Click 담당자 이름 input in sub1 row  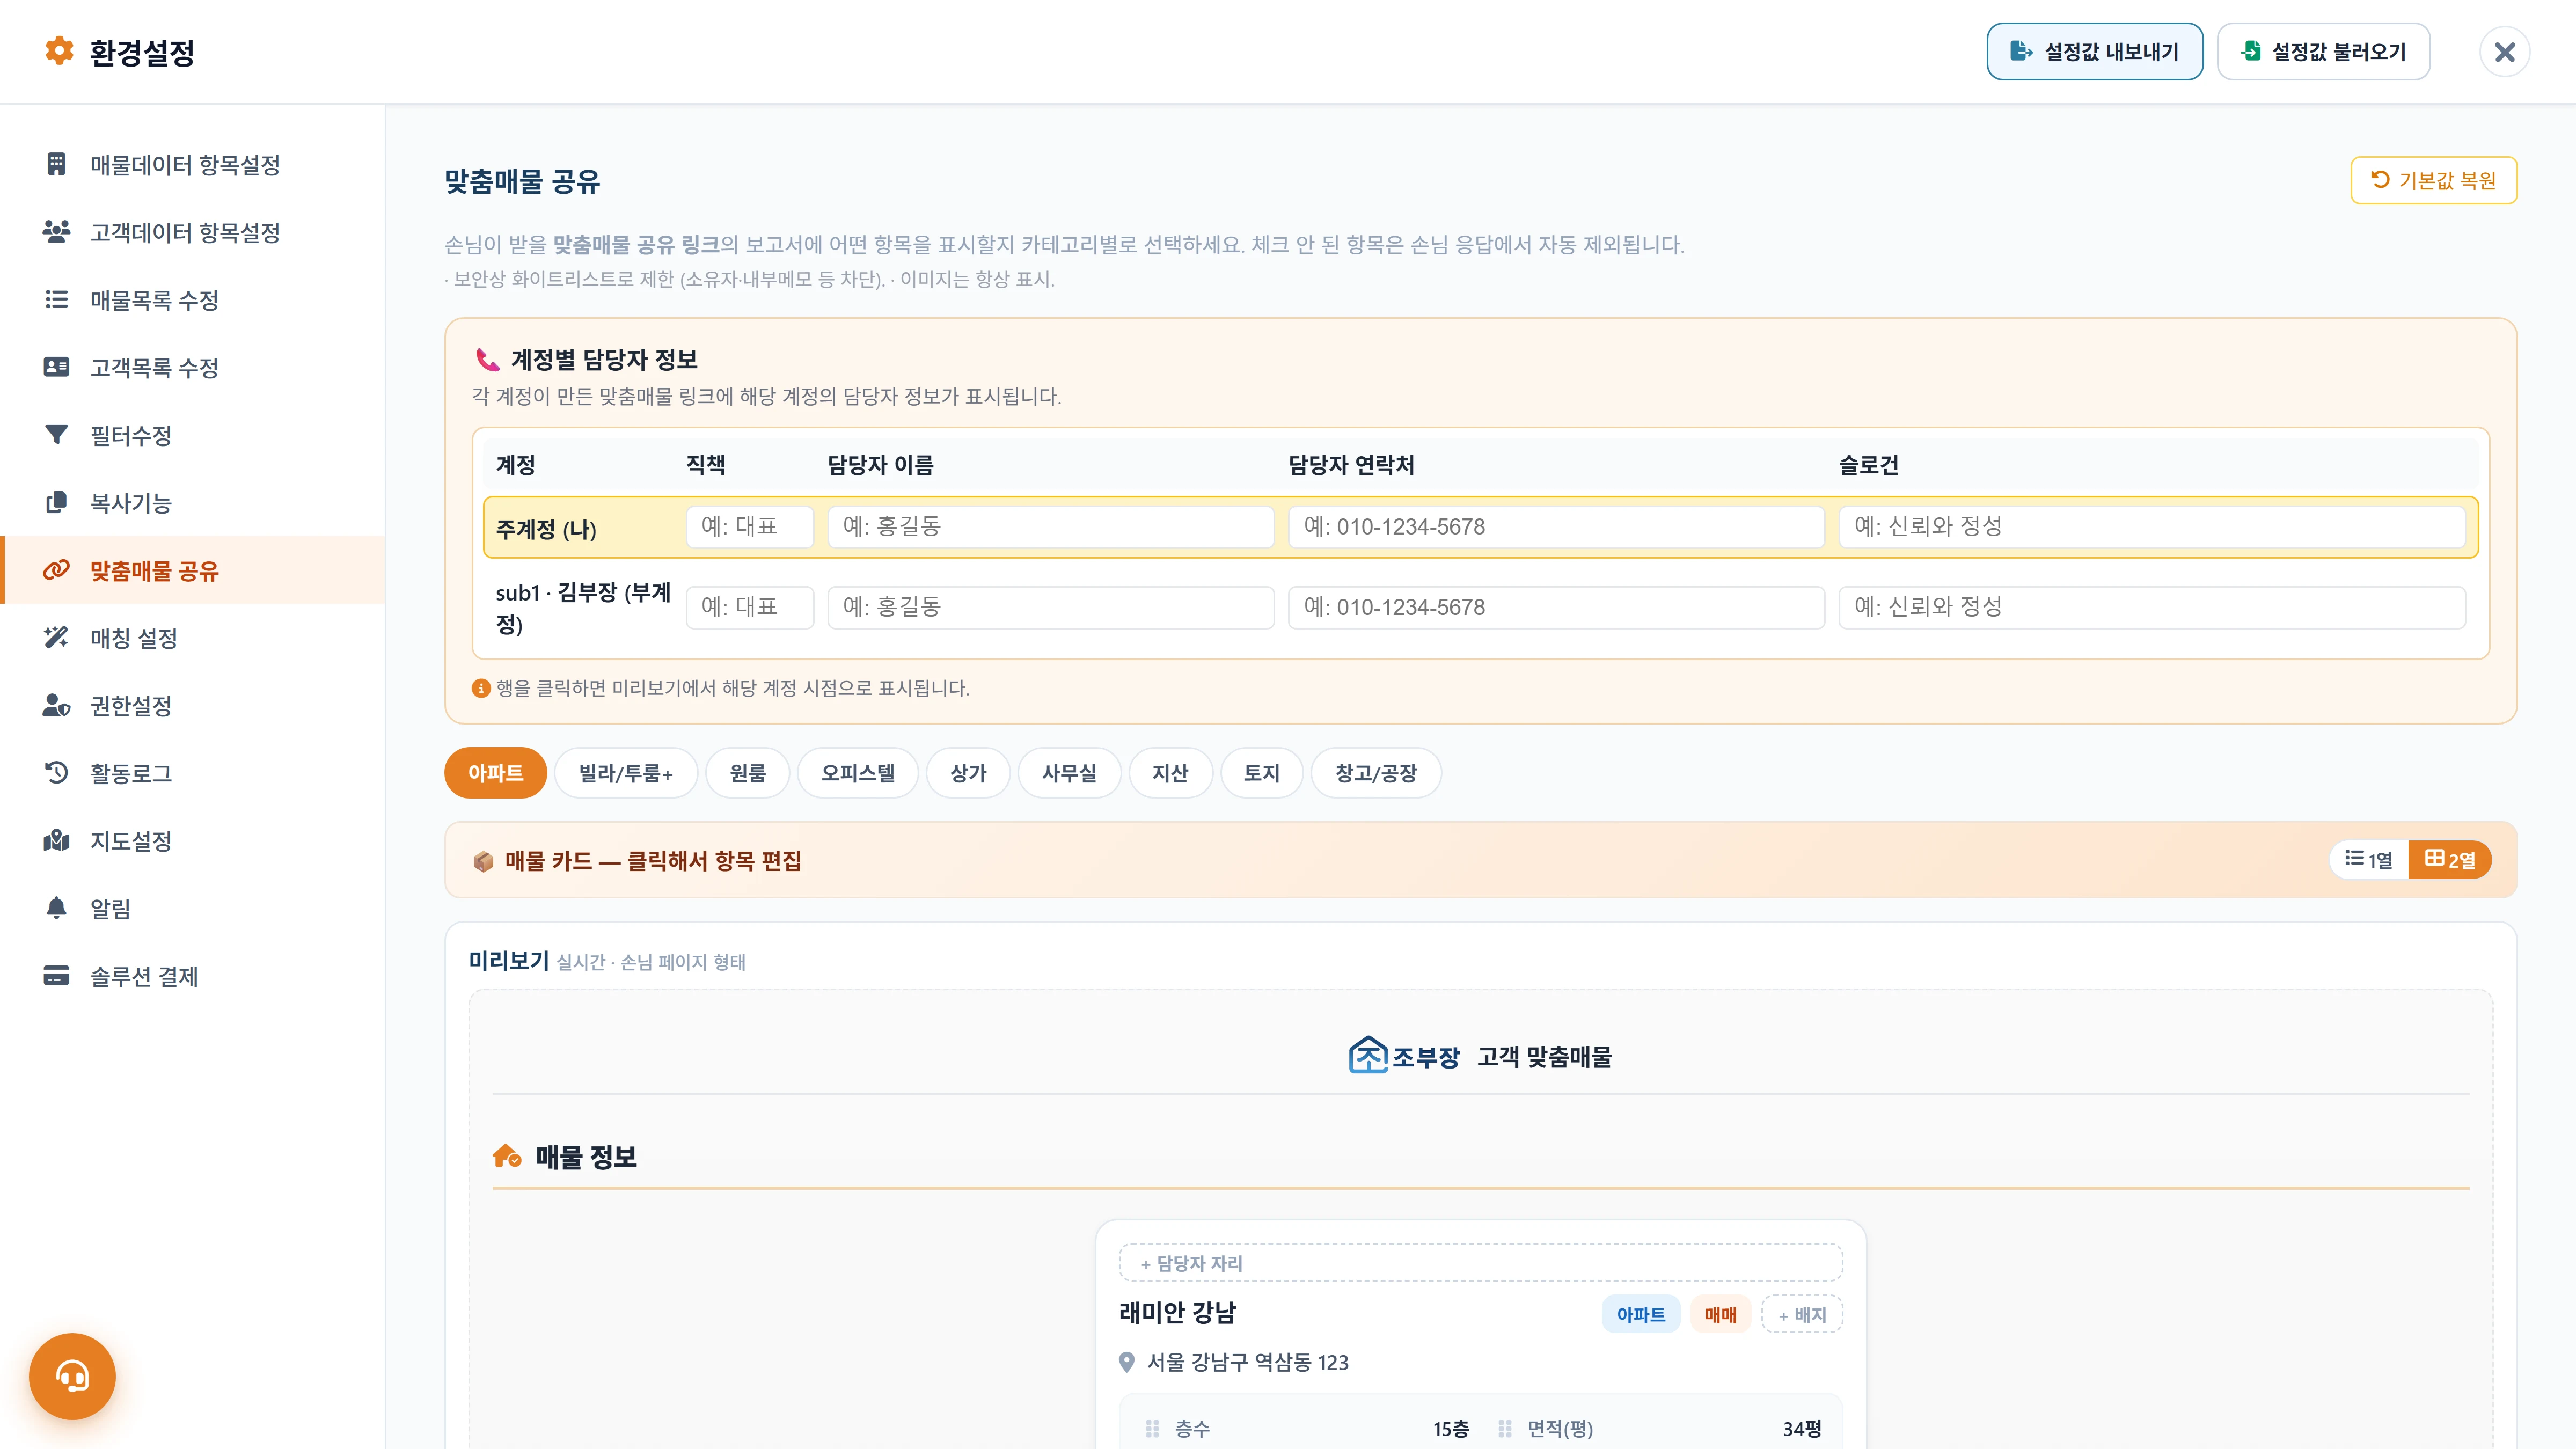tap(1051, 608)
